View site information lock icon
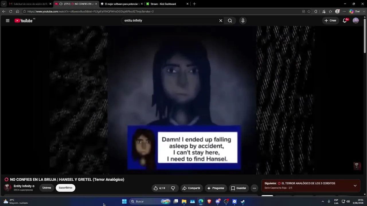The width and height of the screenshot is (367, 206). (24, 11)
